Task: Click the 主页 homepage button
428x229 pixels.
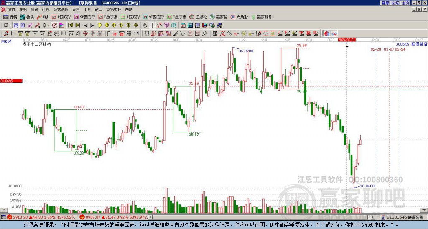Action: [x=405, y=3]
